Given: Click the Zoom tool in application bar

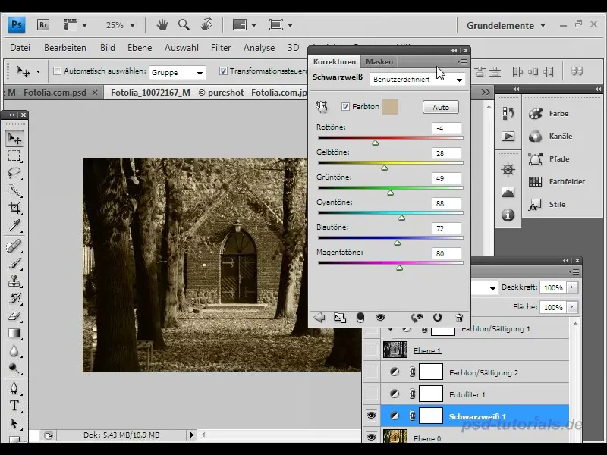Looking at the screenshot, I should click(184, 25).
